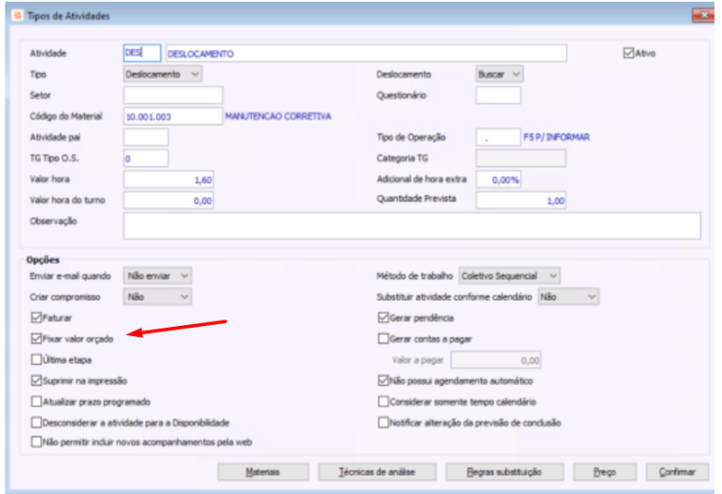The height and width of the screenshot is (494, 722).
Task: Open Técnicas de análise
Action: (x=377, y=472)
